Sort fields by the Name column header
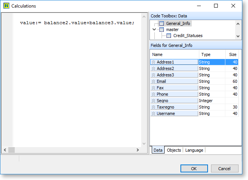The width and height of the screenshot is (248, 180). pyautogui.click(x=174, y=54)
